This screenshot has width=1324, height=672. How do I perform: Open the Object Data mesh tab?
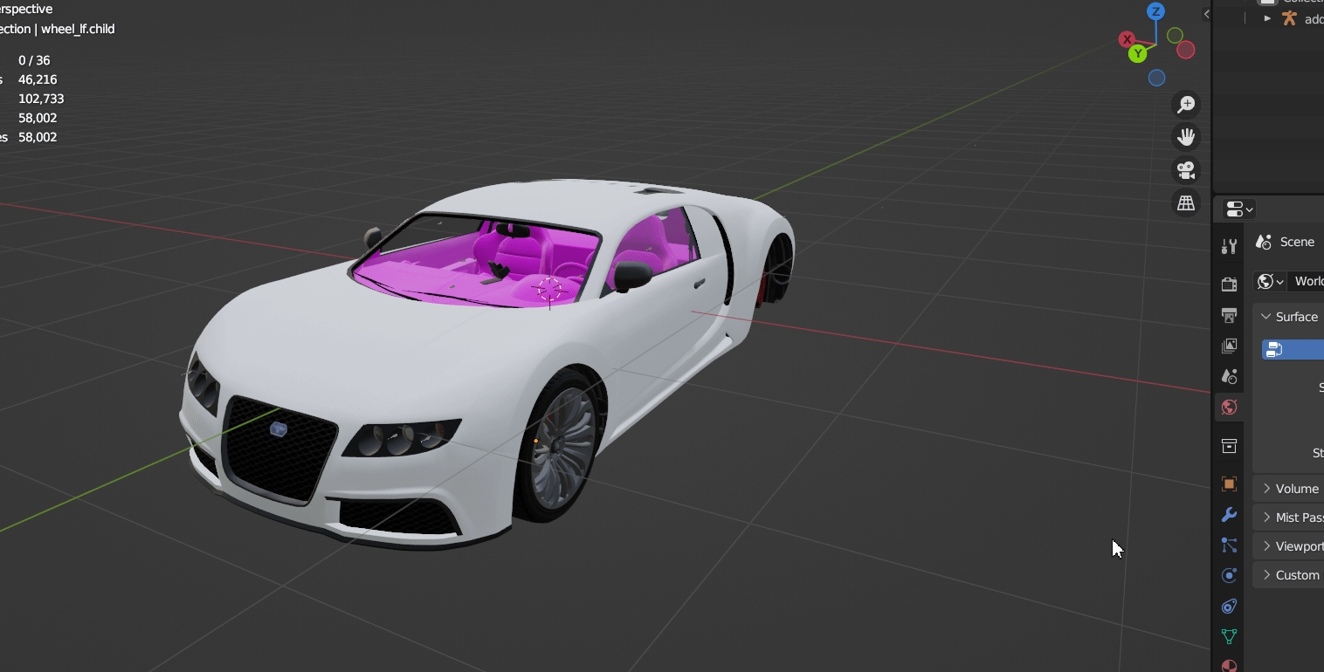pyautogui.click(x=1229, y=637)
